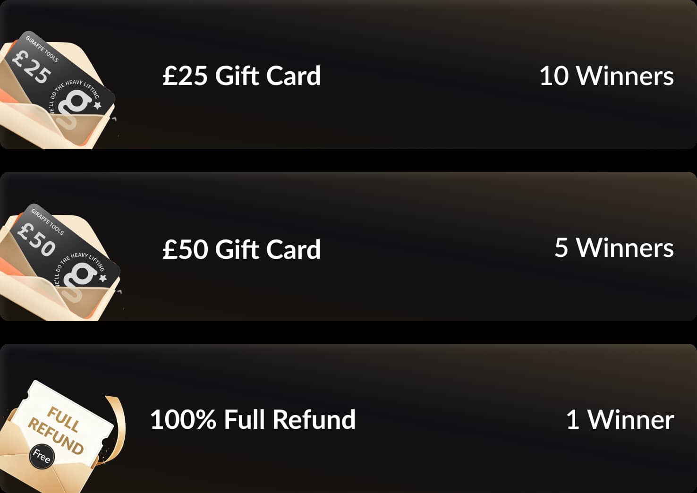Image resolution: width=697 pixels, height=493 pixels.
Task: Click the £50 gift card envelope image
Action: click(60, 262)
